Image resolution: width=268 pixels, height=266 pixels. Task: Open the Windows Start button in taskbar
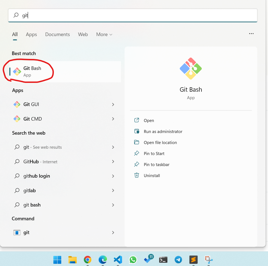click(x=57, y=260)
